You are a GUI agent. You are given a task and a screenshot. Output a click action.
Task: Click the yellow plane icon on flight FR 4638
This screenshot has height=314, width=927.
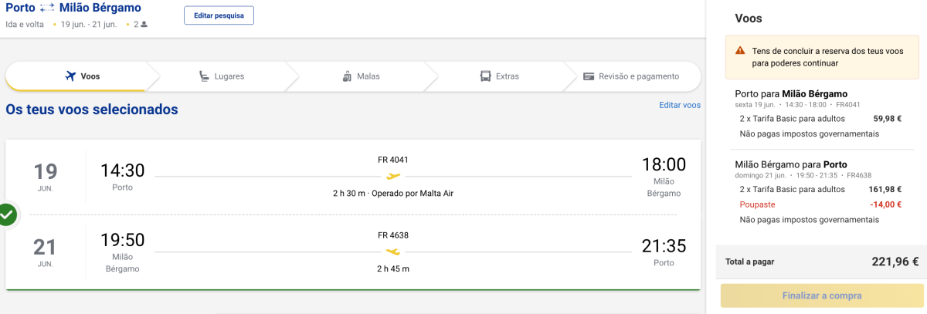(393, 252)
